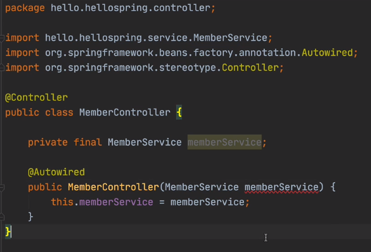Click red-underlined memberService constructor parameter
The image size is (371, 252).
[x=281, y=187]
